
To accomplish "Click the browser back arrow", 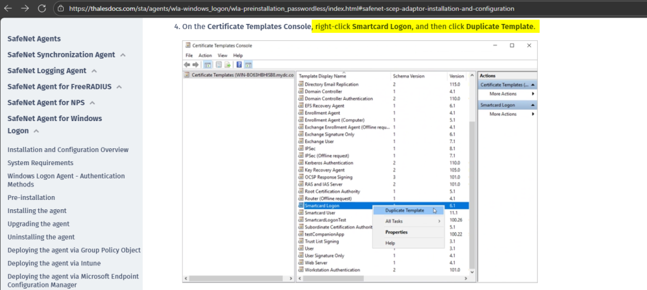I will 9,9.
